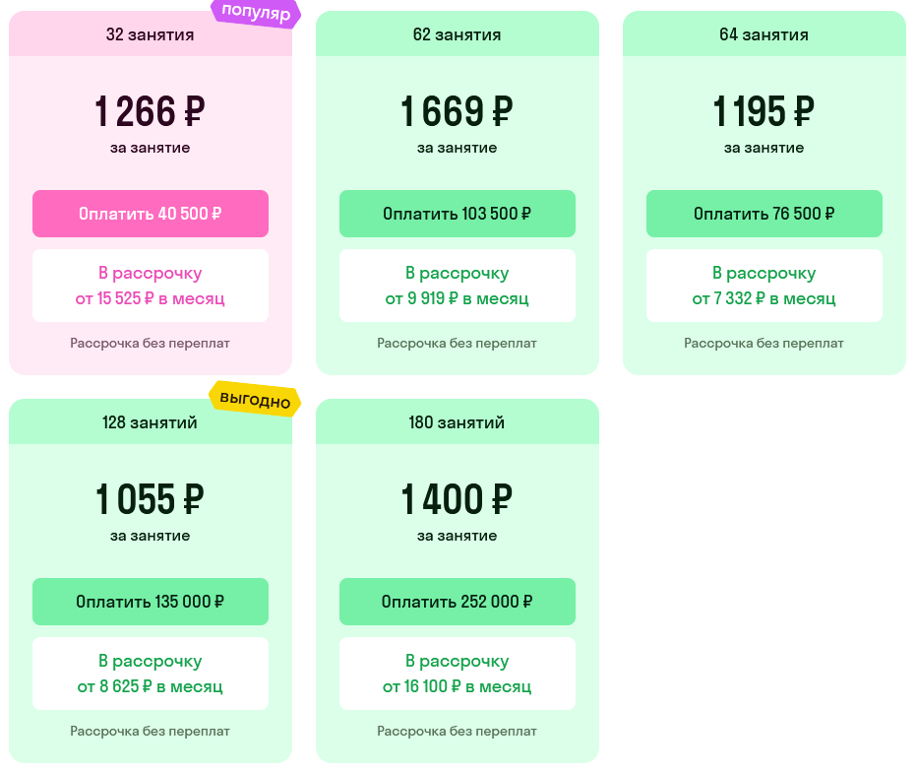Image resolution: width=917 pixels, height=773 pixels.
Task: Choose installment from 8 625 ₽ per month
Action: point(151,674)
